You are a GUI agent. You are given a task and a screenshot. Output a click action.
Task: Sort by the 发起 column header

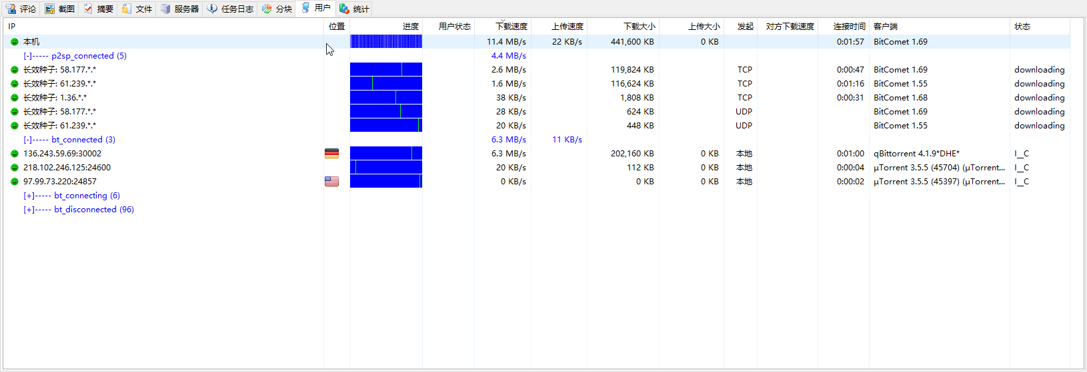click(740, 27)
